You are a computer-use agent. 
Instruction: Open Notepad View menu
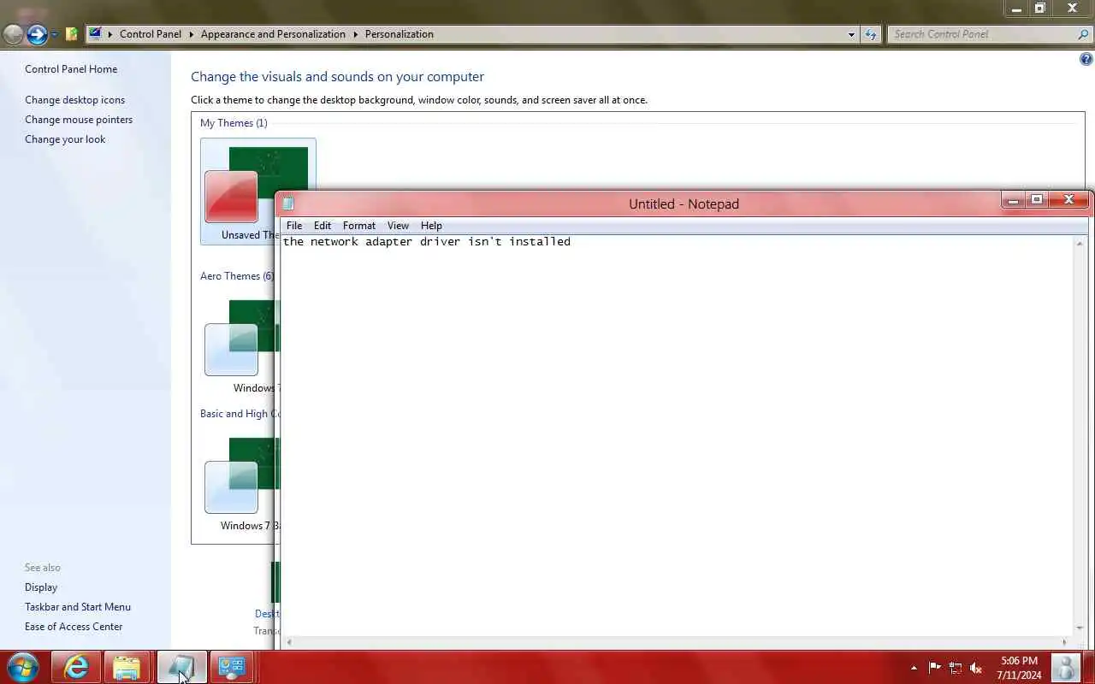(x=398, y=226)
